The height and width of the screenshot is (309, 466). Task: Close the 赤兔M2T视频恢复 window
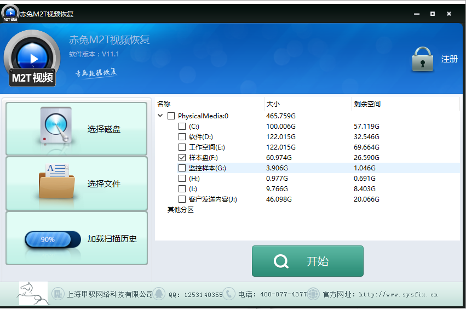tap(449, 14)
